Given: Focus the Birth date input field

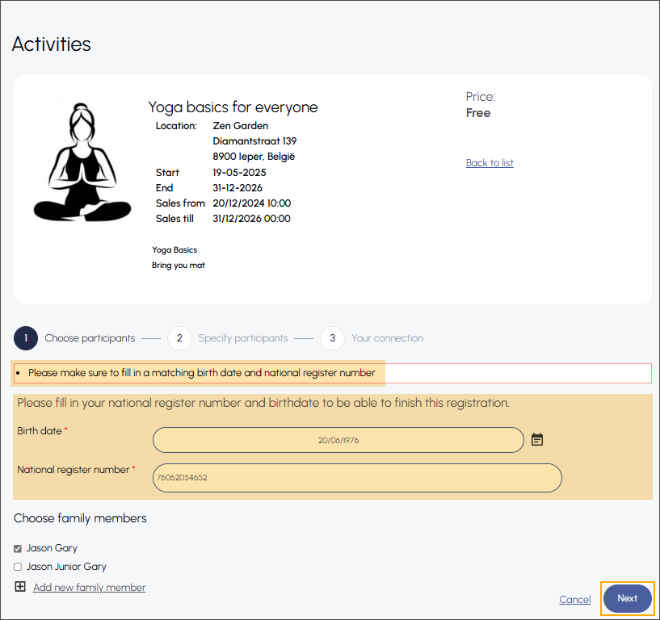Looking at the screenshot, I should (x=338, y=440).
